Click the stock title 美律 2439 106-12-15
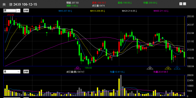196x98 pixels. coord(20,5)
